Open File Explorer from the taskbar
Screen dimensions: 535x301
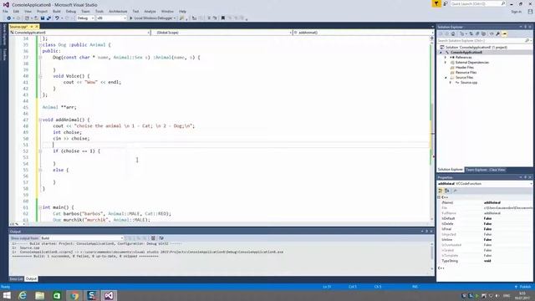(x=39, y=295)
